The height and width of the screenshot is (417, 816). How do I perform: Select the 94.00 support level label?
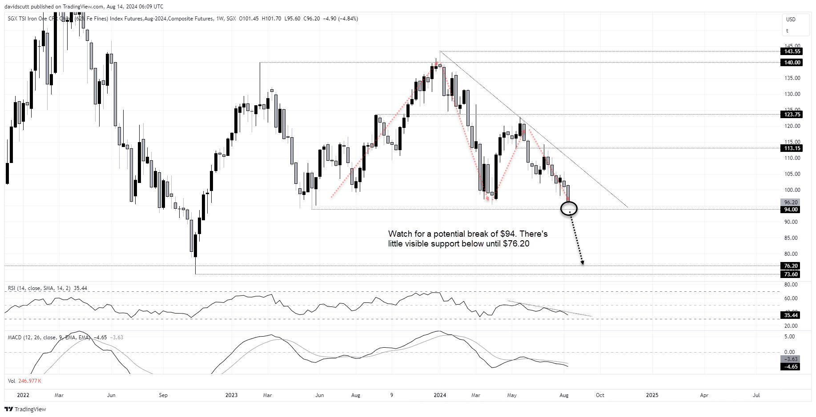click(x=790, y=210)
